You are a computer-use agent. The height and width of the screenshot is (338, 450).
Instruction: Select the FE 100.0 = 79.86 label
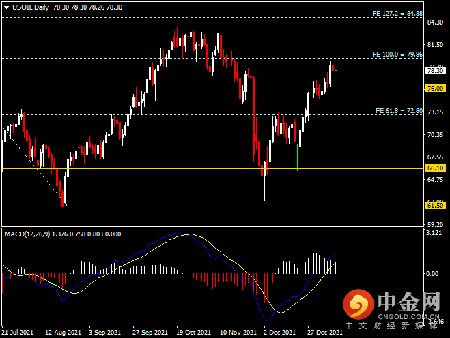(x=397, y=54)
